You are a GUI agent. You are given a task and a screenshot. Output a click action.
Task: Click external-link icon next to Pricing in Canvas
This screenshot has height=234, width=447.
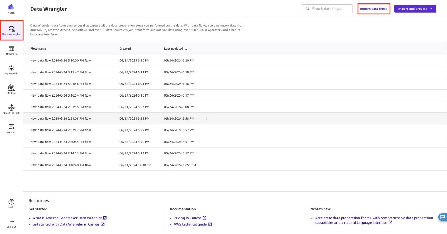(x=204, y=218)
